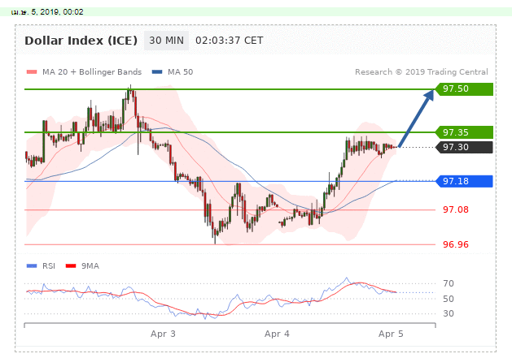Click the Apr 4 date label
The width and height of the screenshot is (512, 358).
[277, 334]
